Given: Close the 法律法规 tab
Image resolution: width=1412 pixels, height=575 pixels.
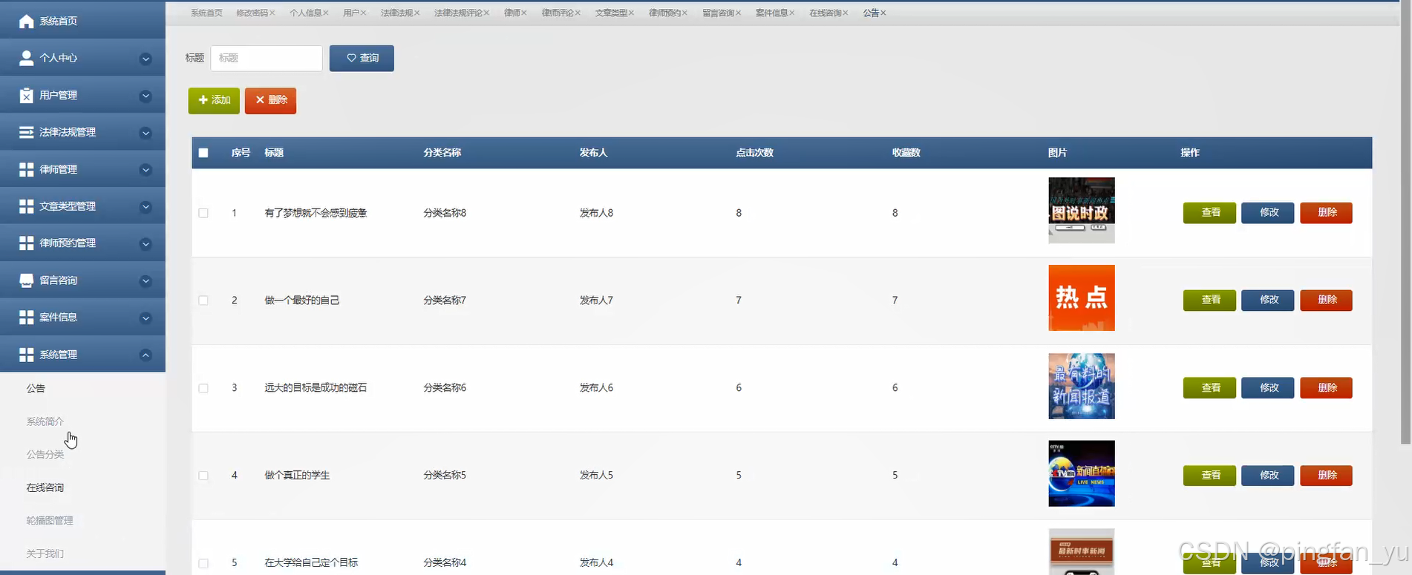Looking at the screenshot, I should tap(417, 13).
